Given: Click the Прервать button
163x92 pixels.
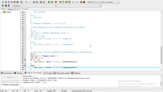Looking at the screenshot, I should (x=10, y=77).
